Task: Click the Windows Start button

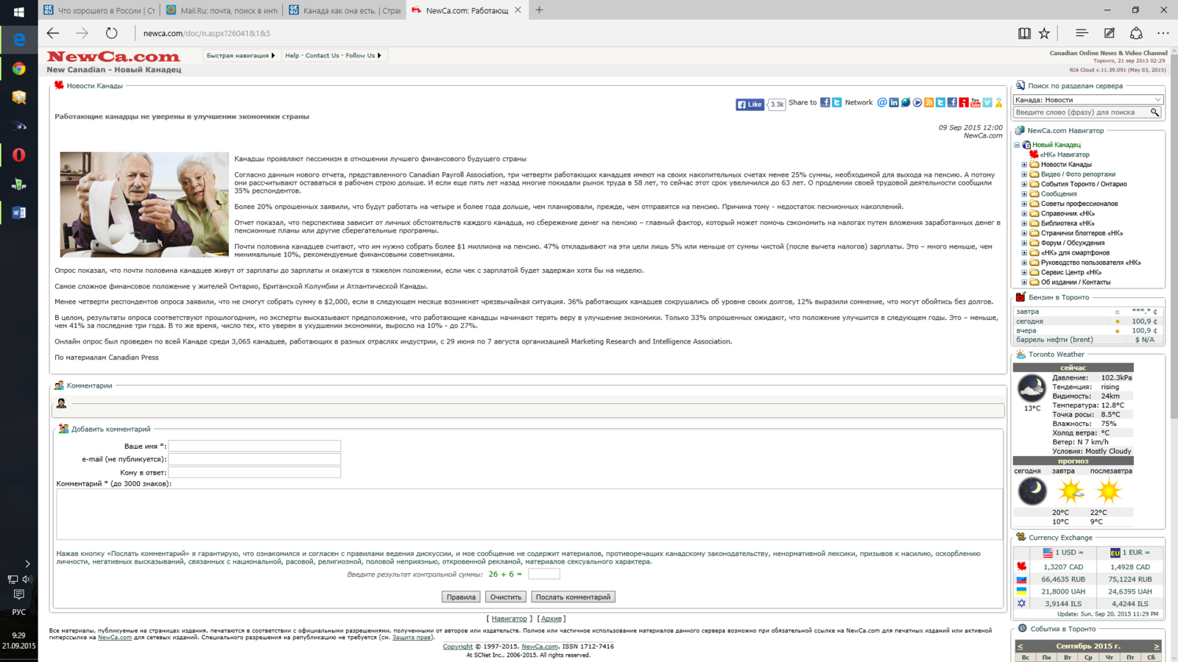Action: [x=19, y=11]
